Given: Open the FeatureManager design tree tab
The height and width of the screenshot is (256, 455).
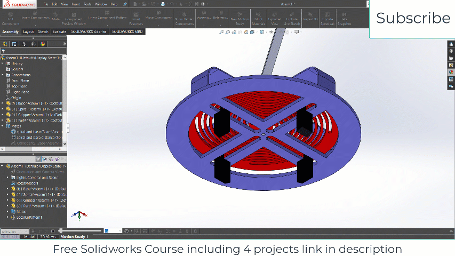Looking at the screenshot, I should click(5, 44).
